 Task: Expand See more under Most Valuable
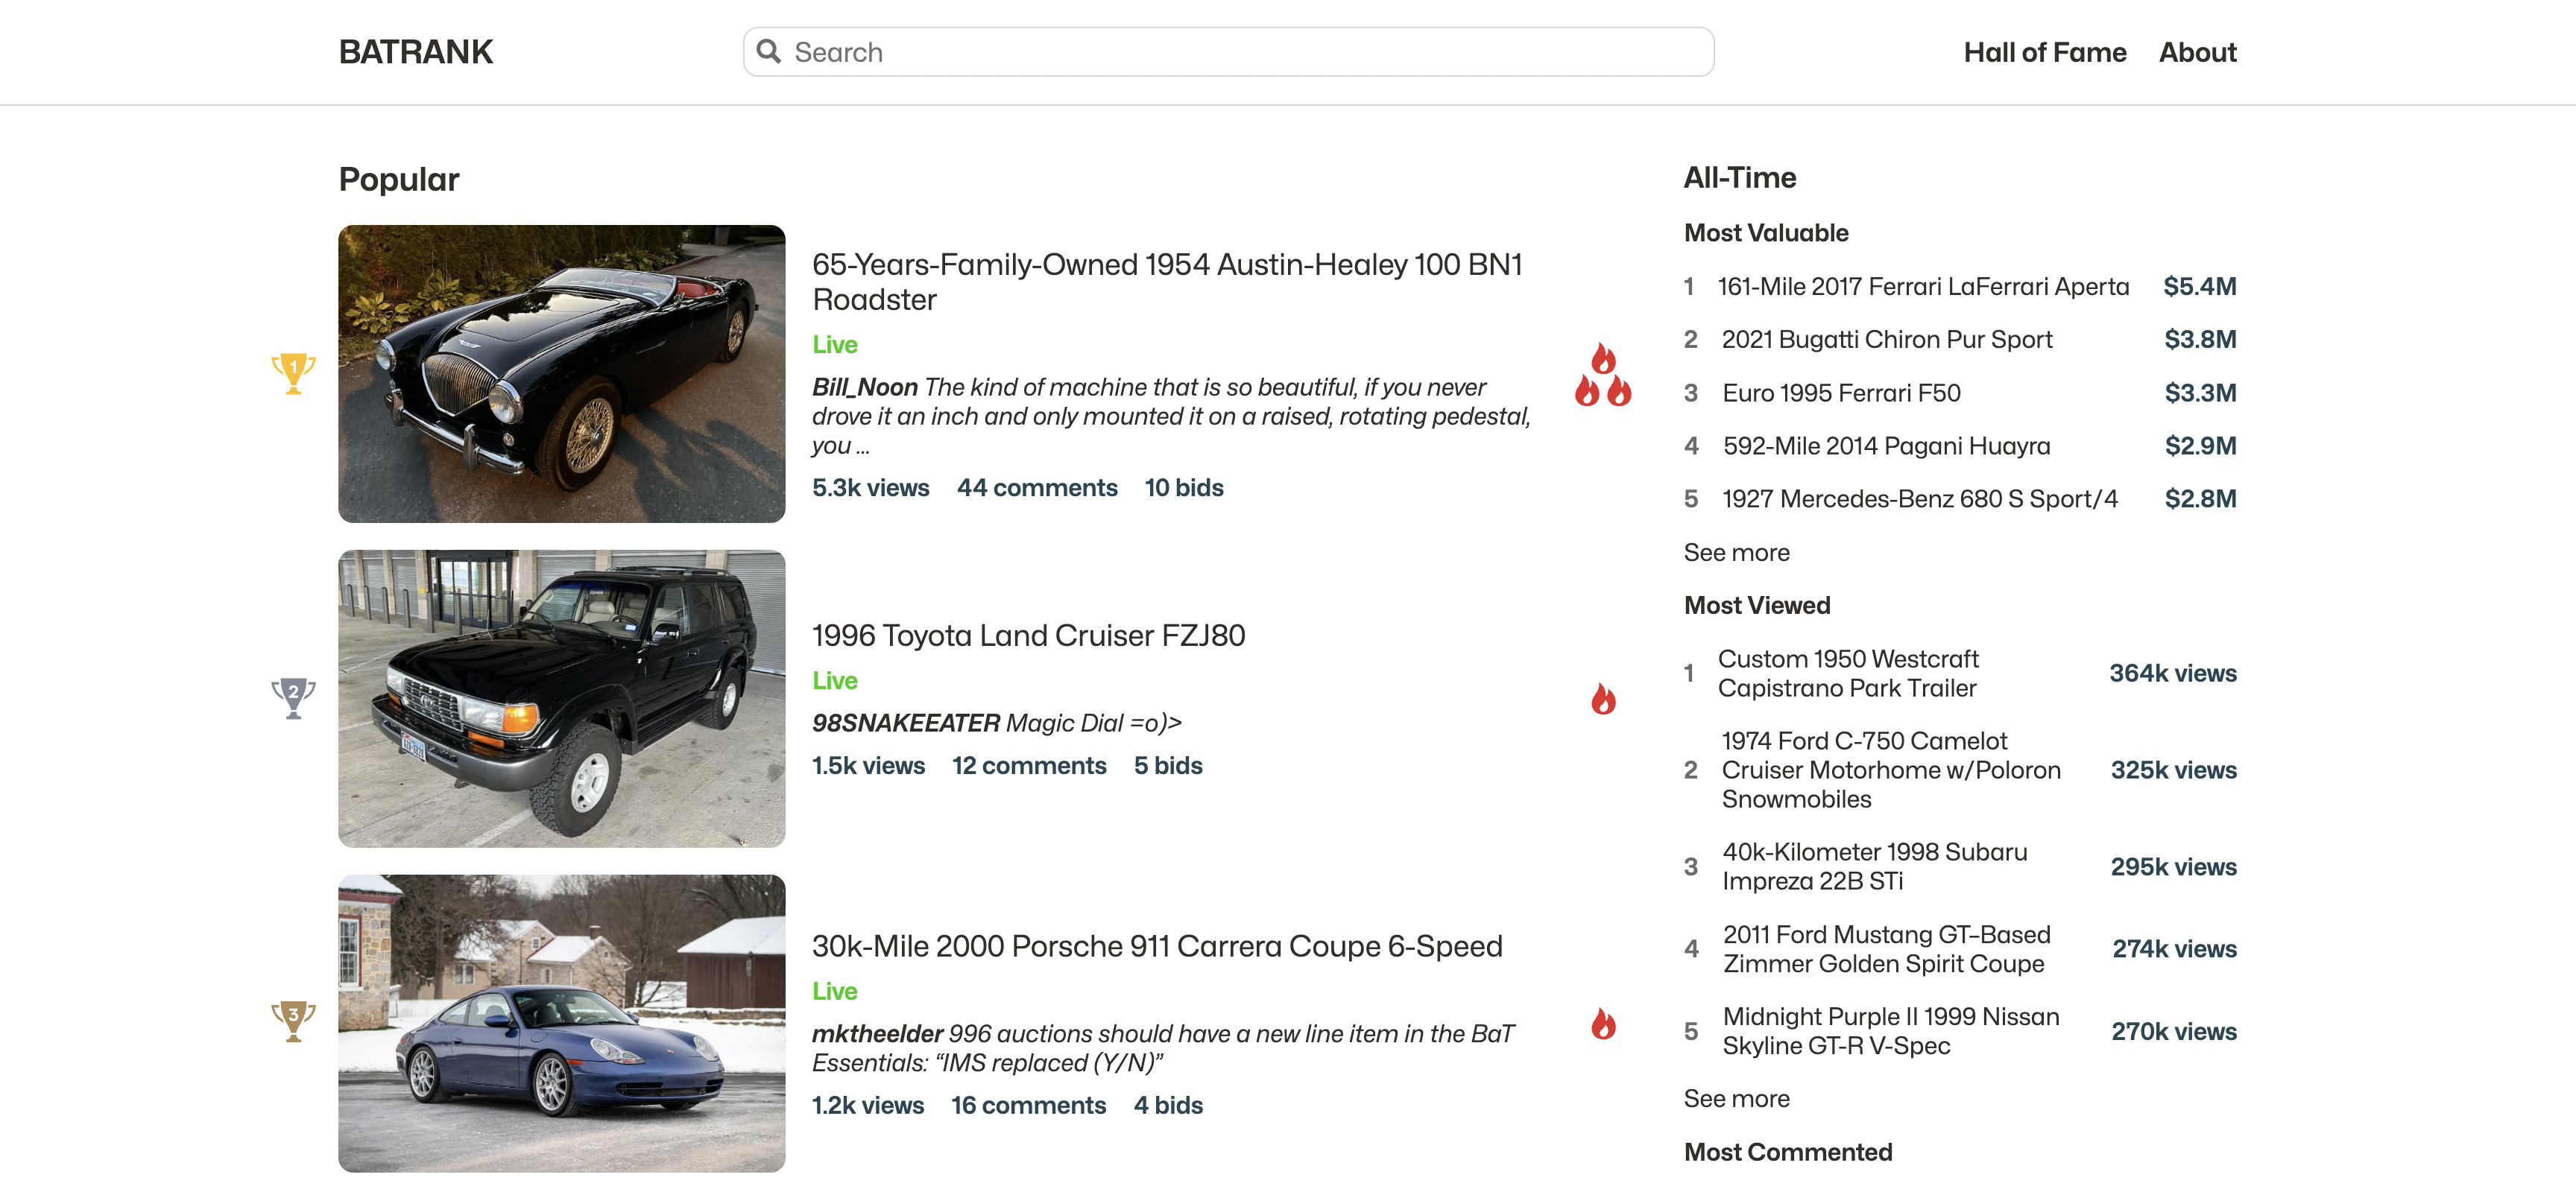tap(1735, 553)
